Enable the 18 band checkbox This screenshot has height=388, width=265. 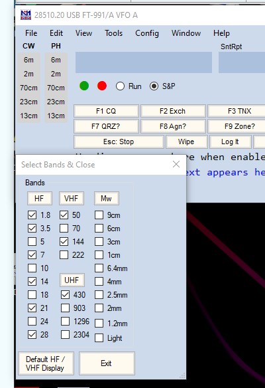[x=32, y=295]
